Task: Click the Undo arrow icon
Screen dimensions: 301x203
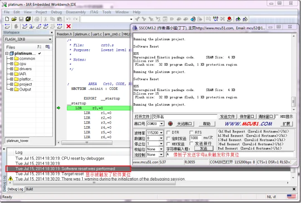Action: click(x=68, y=19)
